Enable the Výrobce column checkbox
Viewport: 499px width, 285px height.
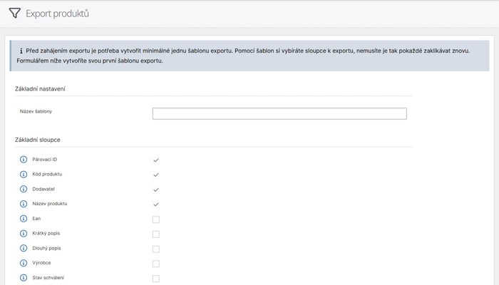pos(156,264)
